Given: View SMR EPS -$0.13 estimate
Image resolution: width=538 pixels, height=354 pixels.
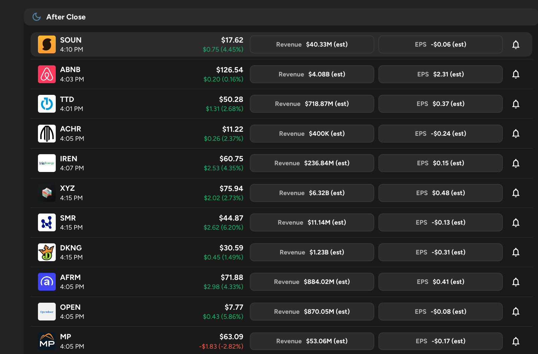Looking at the screenshot, I should pyautogui.click(x=441, y=223).
